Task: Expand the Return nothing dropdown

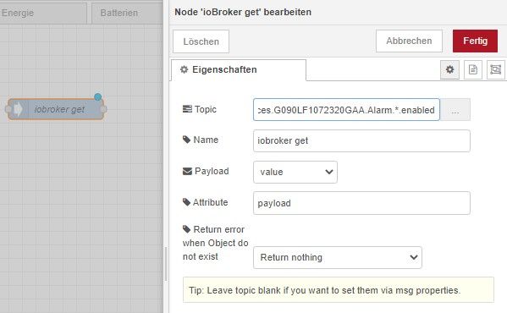Action: [x=338, y=257]
